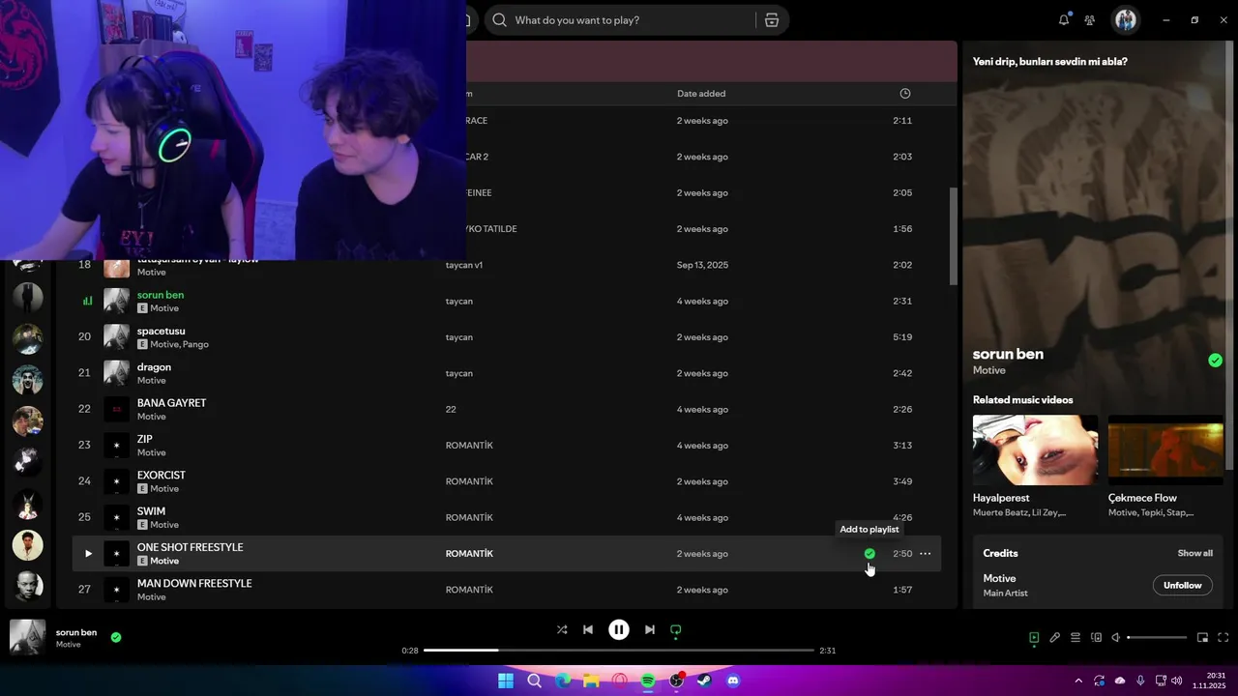Image resolution: width=1238 pixels, height=696 pixels.
Task: Select the EXORCIST track title
Action: click(x=161, y=475)
